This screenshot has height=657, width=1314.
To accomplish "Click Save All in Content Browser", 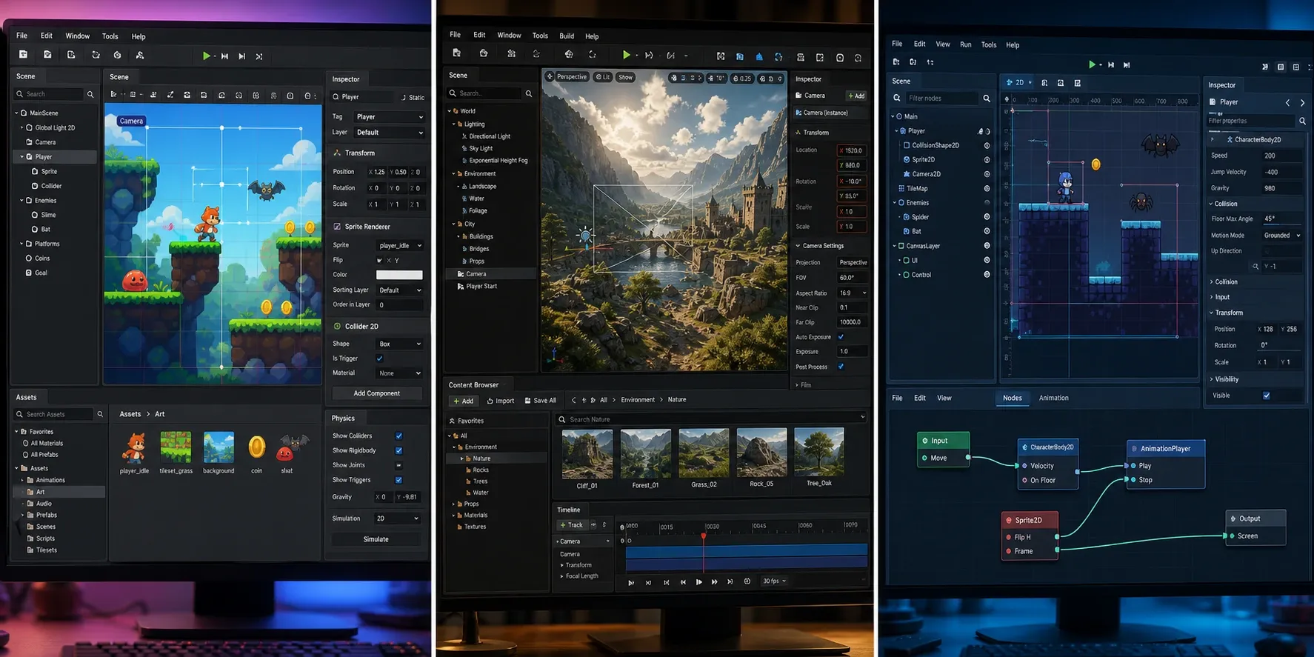I will pos(541,401).
